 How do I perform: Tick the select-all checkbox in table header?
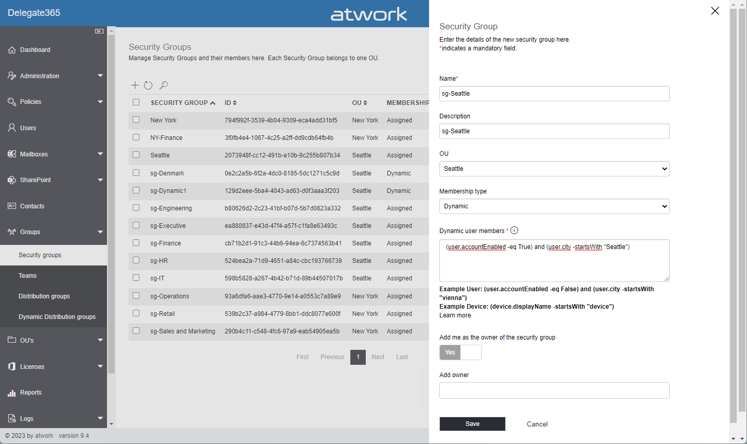(x=136, y=102)
